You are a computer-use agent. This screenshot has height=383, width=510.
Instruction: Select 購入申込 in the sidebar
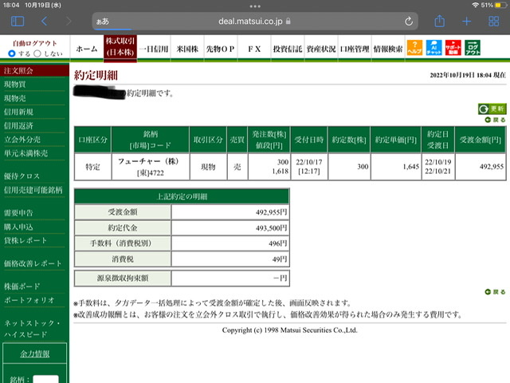pos(18,227)
